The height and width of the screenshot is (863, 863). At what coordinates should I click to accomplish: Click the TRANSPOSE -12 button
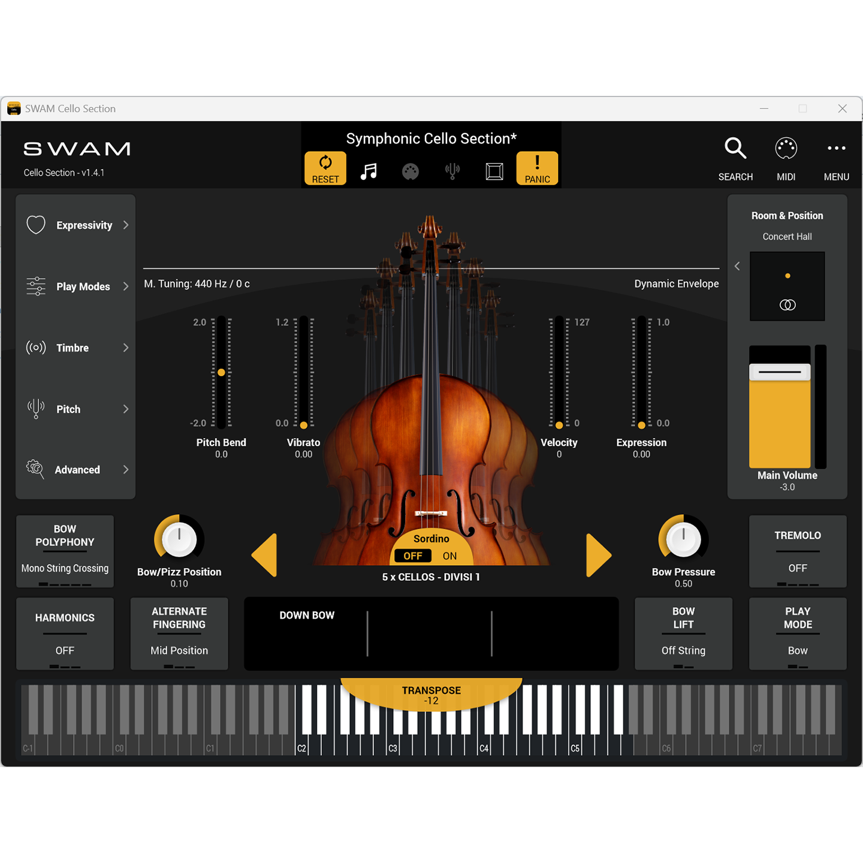(431, 695)
